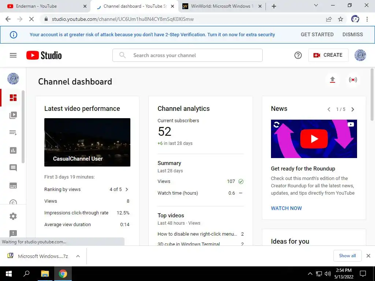The height and width of the screenshot is (281, 375).
Task: Click the Share this page icon
Action: [x=329, y=19]
